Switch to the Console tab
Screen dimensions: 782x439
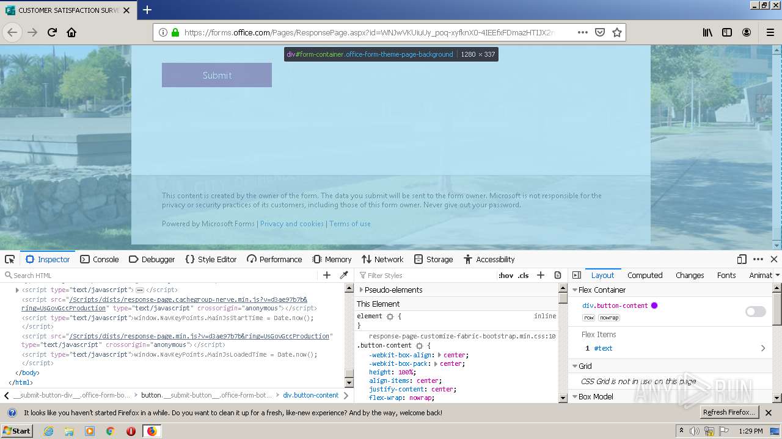[x=100, y=259]
